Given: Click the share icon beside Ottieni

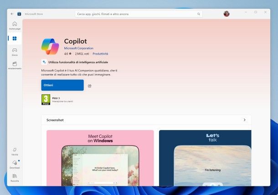Looking at the screenshot, I should coord(89,86).
